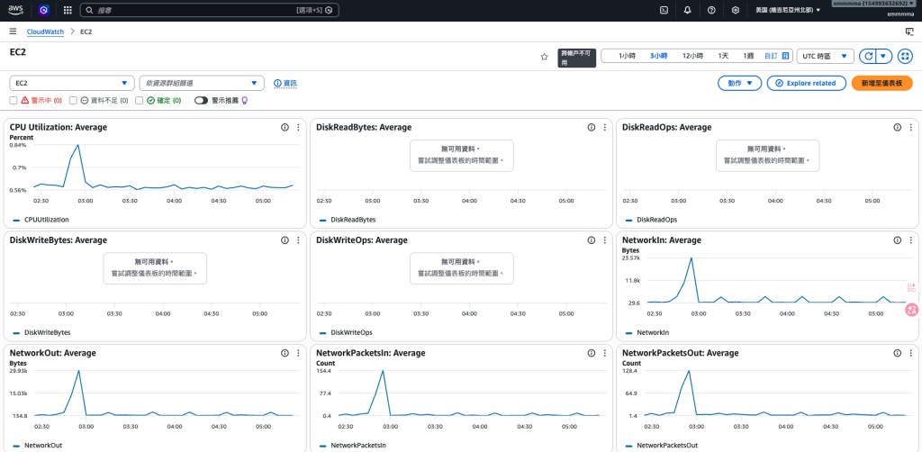Screen dimensions: 922x452
Task: Refresh the dashboard with the refresh icon
Action: click(868, 57)
